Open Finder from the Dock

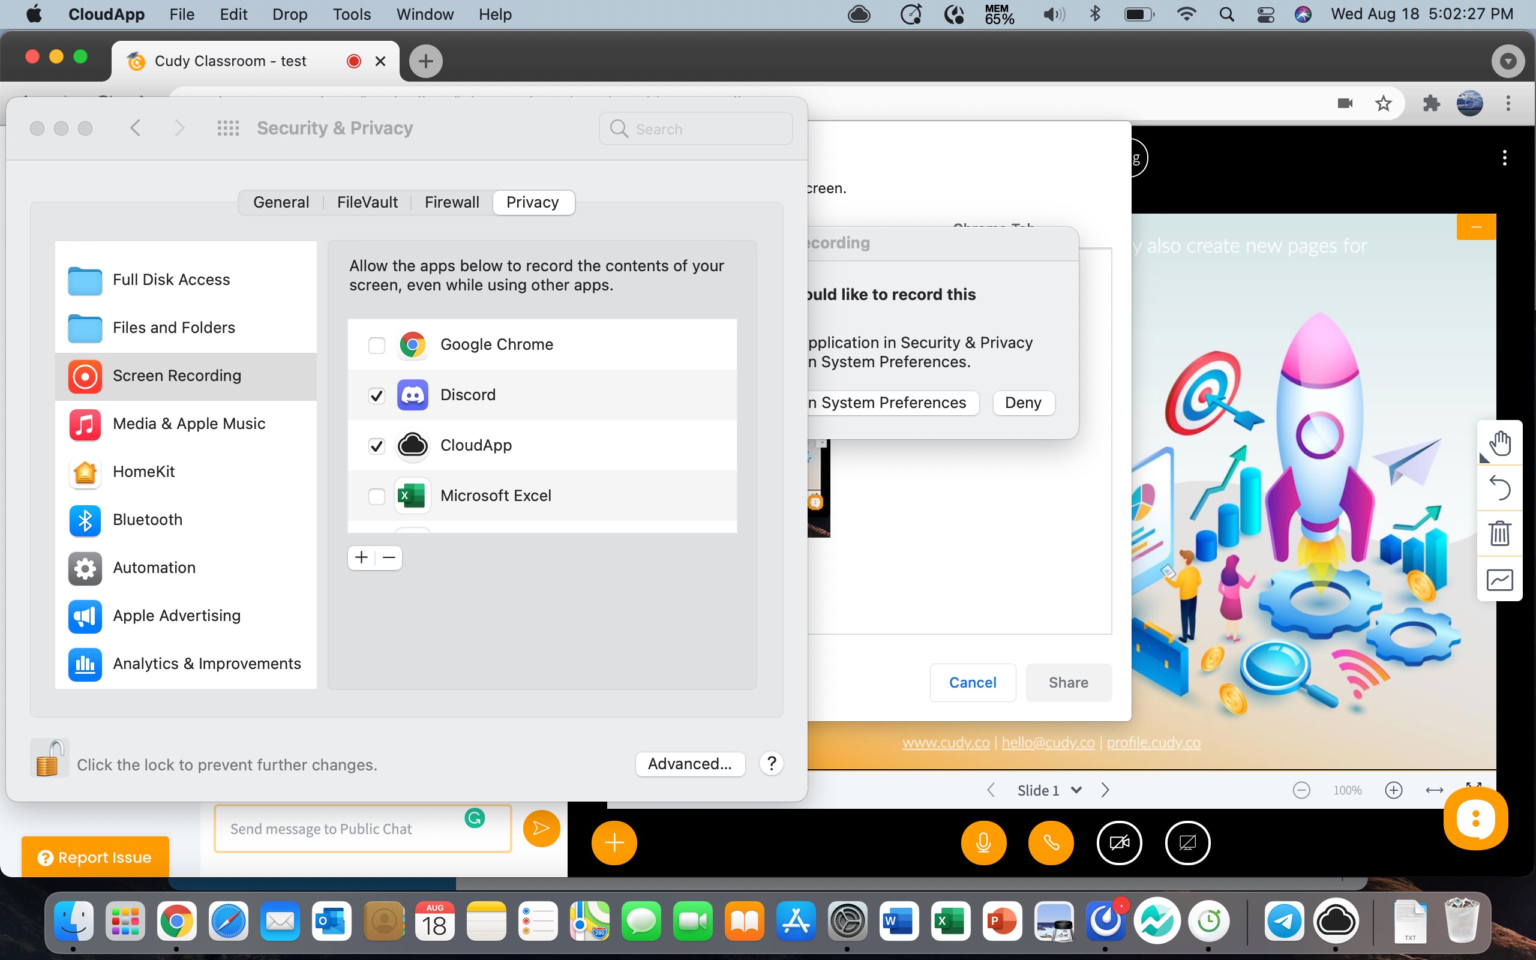[x=74, y=922]
